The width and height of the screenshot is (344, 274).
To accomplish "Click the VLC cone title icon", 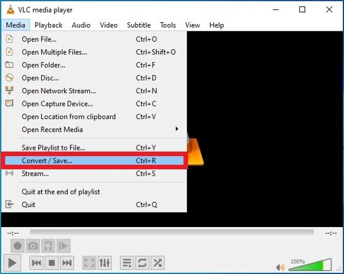I will tap(10, 9).
